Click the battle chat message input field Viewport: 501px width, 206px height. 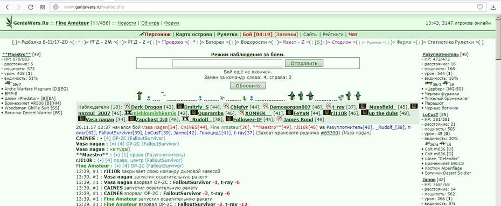[228, 63]
